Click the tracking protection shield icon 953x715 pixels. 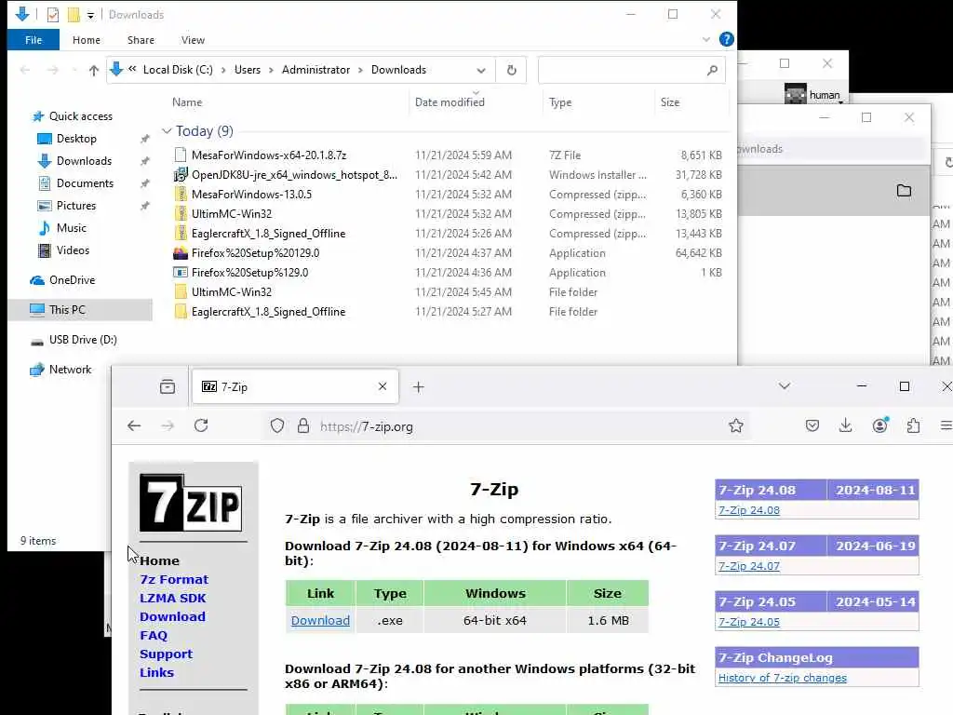(277, 425)
